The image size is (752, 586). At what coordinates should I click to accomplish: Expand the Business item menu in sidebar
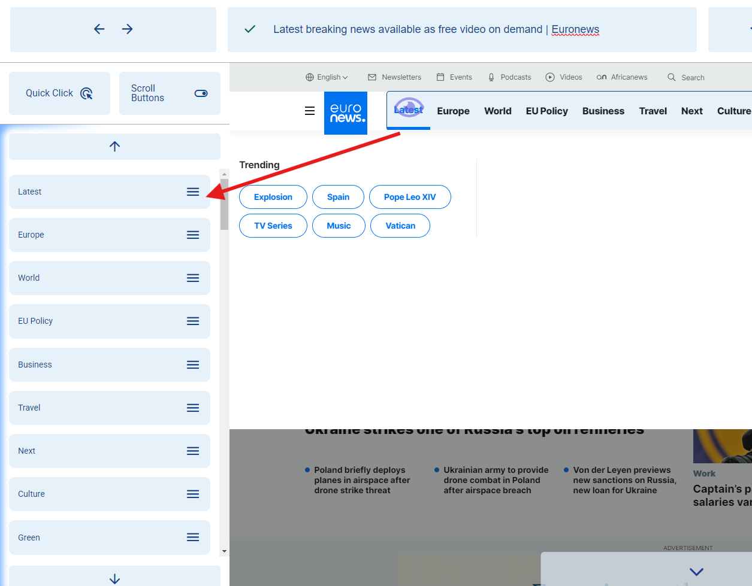tap(193, 365)
